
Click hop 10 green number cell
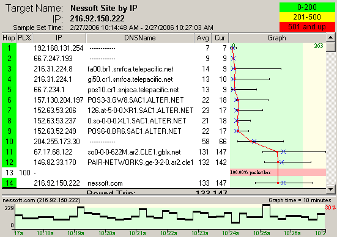point(9,142)
